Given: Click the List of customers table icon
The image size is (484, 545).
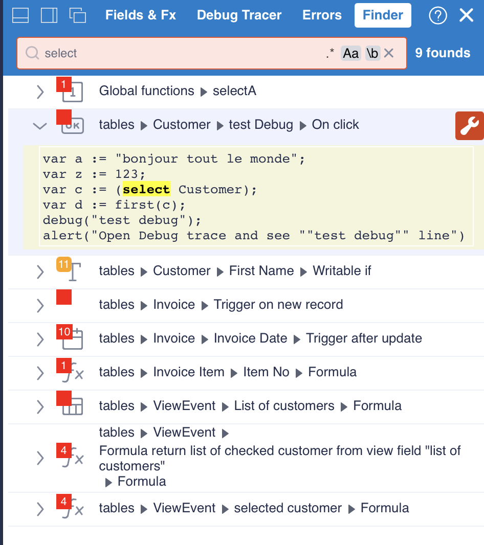Looking at the screenshot, I should tap(72, 407).
